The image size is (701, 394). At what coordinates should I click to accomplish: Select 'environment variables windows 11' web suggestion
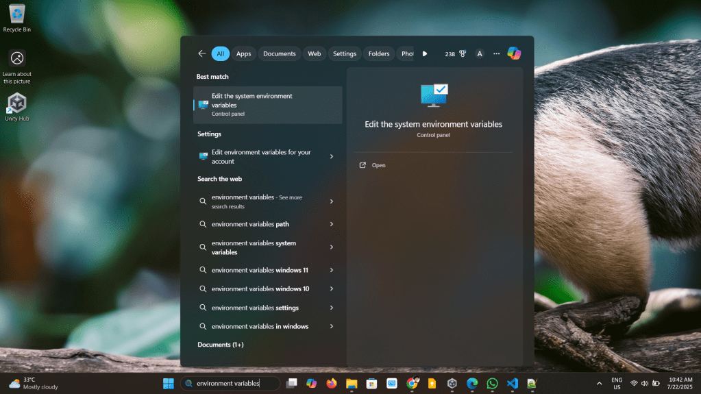(260, 270)
